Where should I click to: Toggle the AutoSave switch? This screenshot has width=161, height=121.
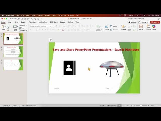18,19
